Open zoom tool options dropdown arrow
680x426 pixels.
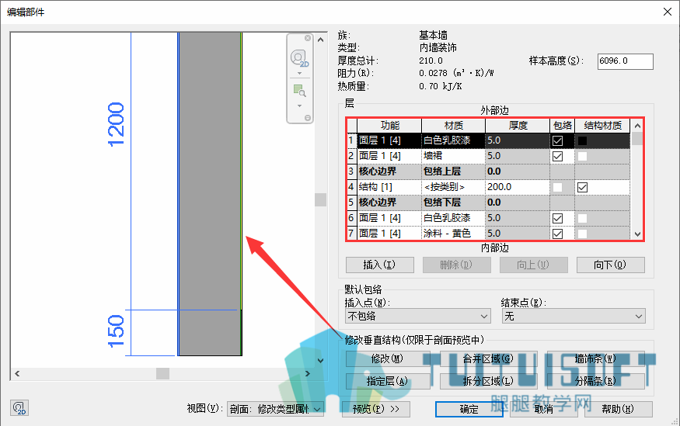point(299,106)
